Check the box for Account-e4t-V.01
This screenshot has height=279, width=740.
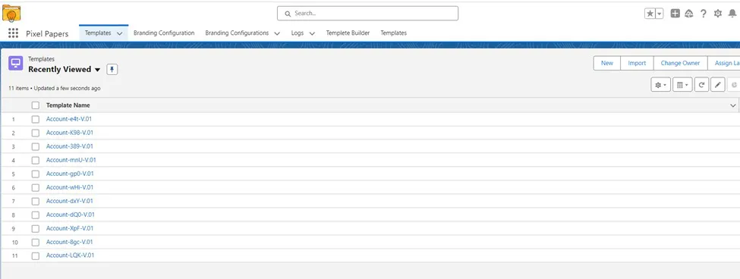click(x=36, y=119)
